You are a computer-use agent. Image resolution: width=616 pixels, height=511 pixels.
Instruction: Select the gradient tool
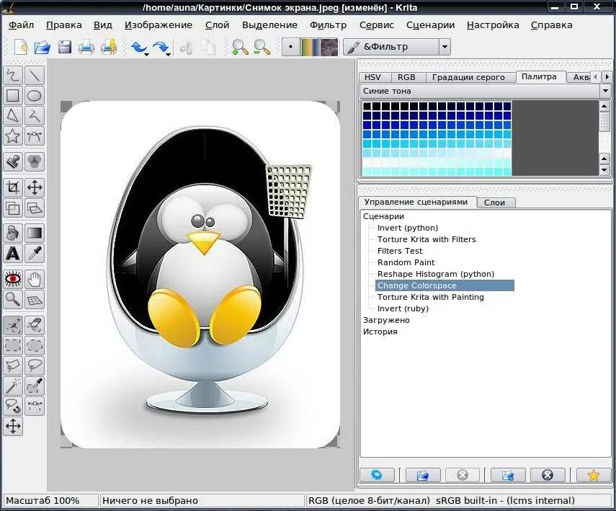click(x=35, y=233)
